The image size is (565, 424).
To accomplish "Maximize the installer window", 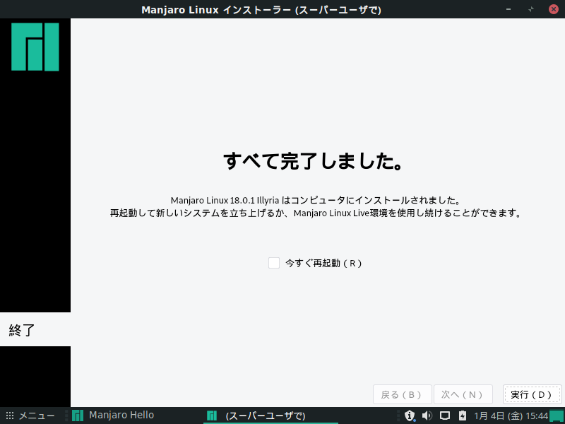I will (531, 9).
